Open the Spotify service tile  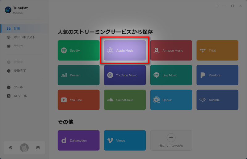pyautogui.click(x=78, y=50)
